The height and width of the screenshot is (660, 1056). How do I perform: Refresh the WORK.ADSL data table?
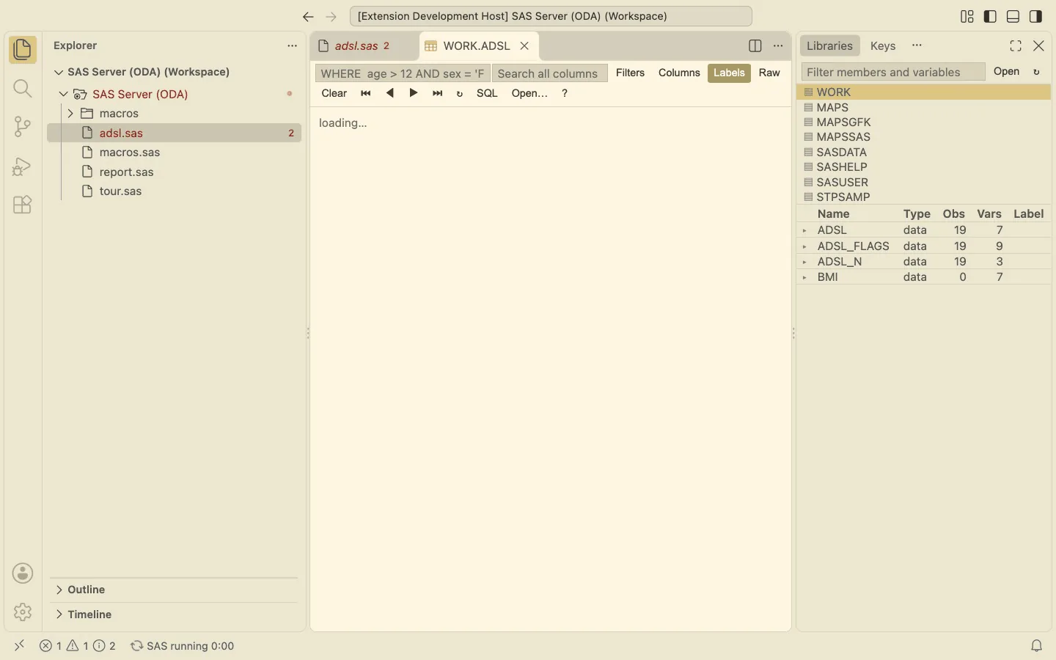pos(460,94)
